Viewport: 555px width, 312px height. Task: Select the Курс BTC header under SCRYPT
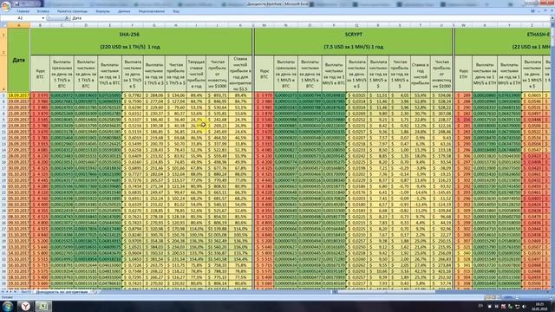[264, 74]
